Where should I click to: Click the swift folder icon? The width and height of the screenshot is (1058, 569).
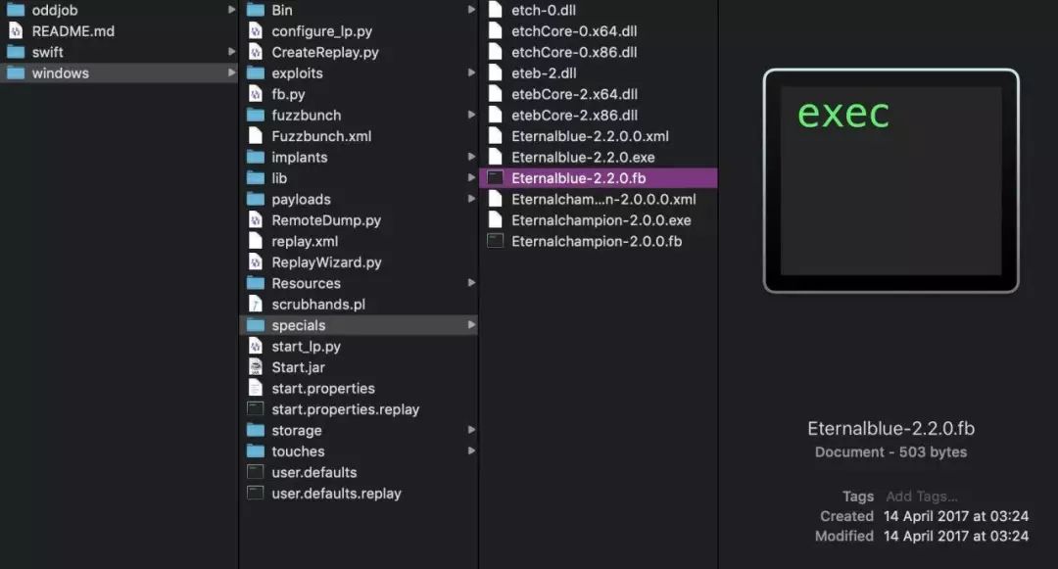[x=16, y=52]
